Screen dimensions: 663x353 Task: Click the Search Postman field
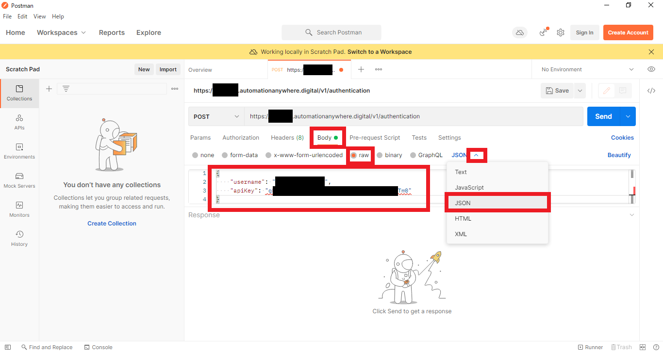click(x=331, y=32)
